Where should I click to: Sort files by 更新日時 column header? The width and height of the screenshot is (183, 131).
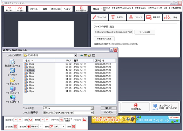(x=104, y=61)
